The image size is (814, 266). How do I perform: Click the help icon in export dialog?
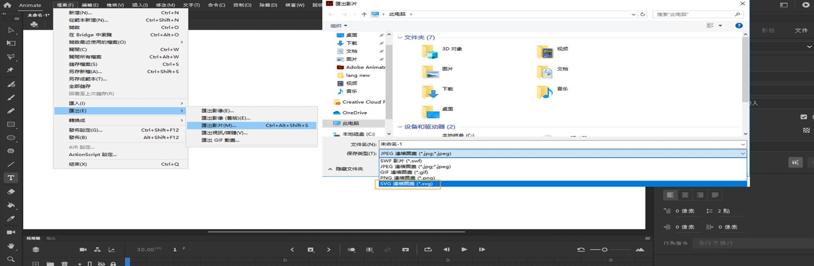click(739, 25)
